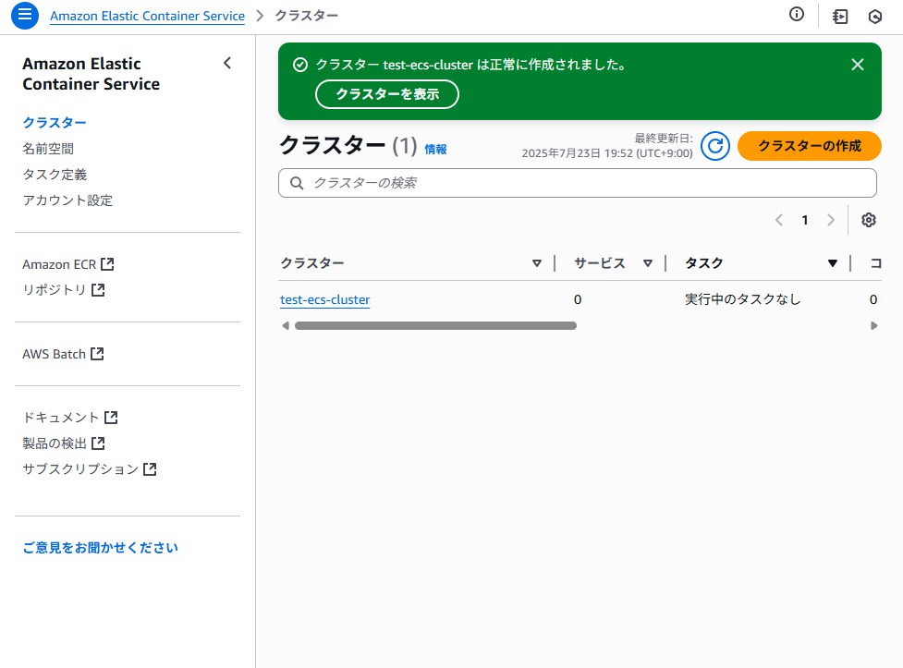Open アカウント設定 in the sidebar
The width and height of the screenshot is (903, 668).
coord(67,200)
